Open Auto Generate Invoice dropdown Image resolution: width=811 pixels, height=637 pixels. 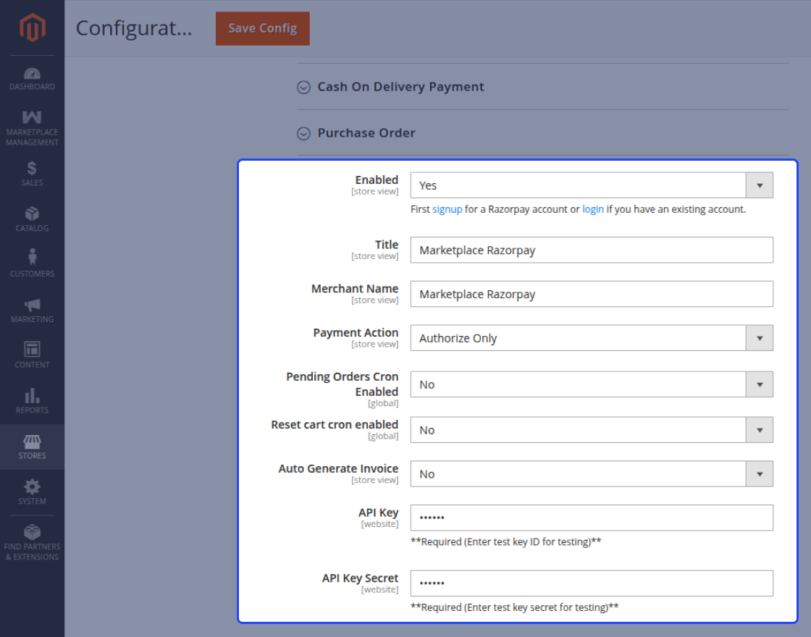pyautogui.click(x=592, y=473)
